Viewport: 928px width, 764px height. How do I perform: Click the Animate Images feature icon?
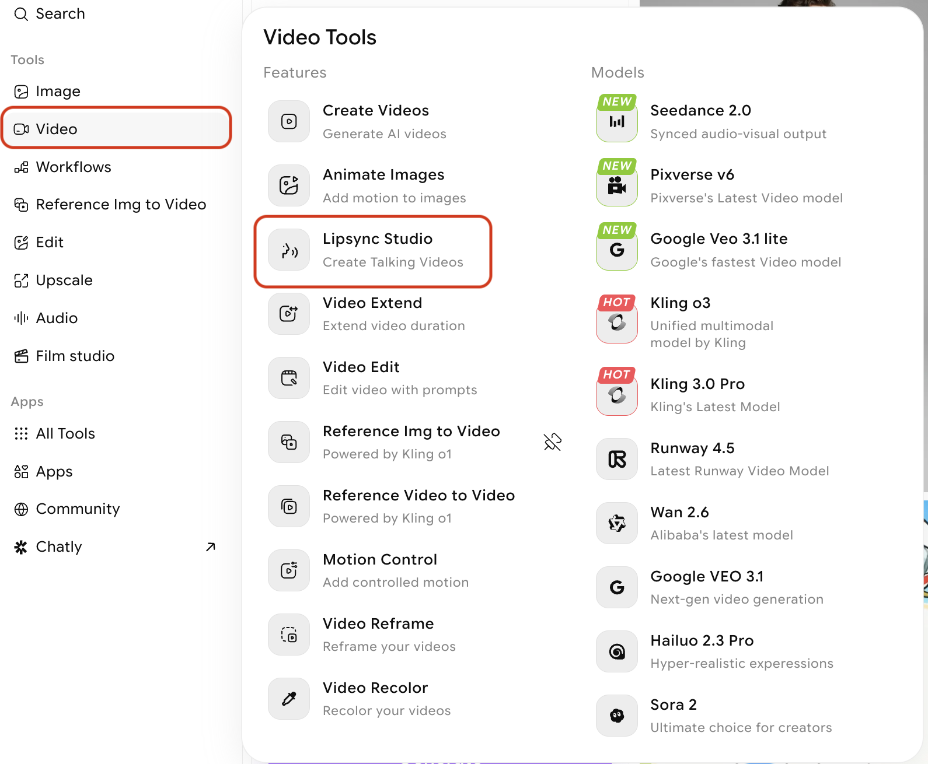289,185
